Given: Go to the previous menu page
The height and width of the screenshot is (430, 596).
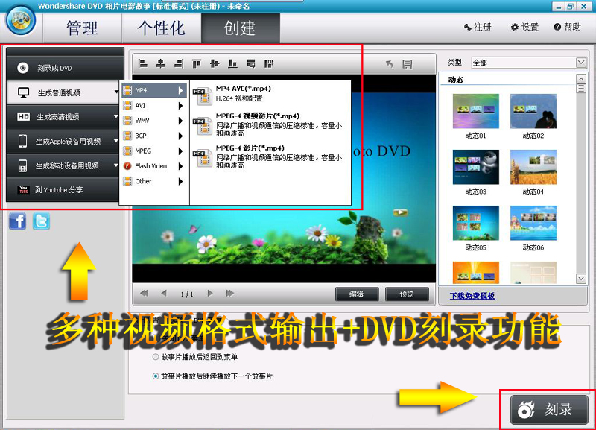Looking at the screenshot, I should (x=164, y=294).
